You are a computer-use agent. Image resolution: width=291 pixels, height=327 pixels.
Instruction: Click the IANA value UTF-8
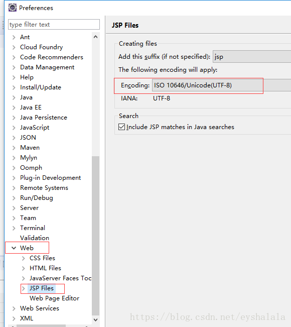click(x=162, y=98)
